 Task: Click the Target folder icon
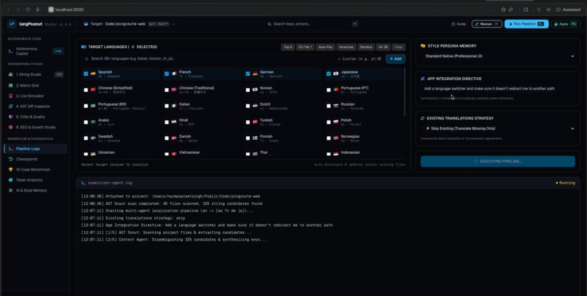click(86, 23)
